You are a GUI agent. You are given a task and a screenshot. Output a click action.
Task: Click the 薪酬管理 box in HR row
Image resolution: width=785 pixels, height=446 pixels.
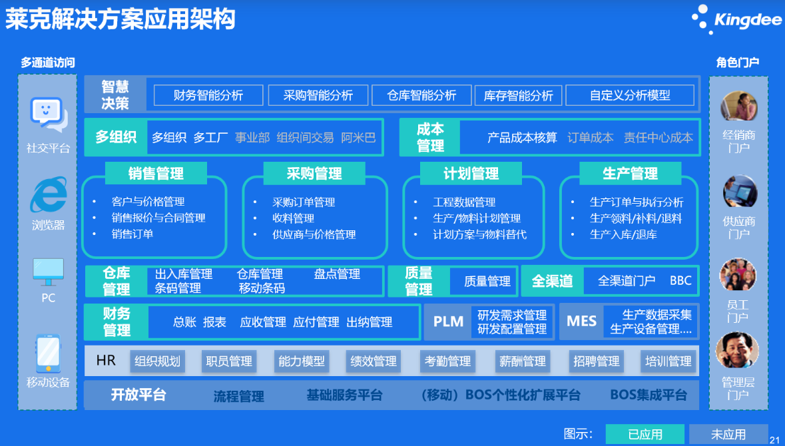click(x=523, y=361)
